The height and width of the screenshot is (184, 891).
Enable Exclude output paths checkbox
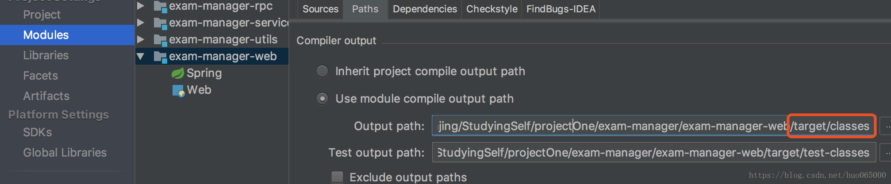pyautogui.click(x=338, y=177)
